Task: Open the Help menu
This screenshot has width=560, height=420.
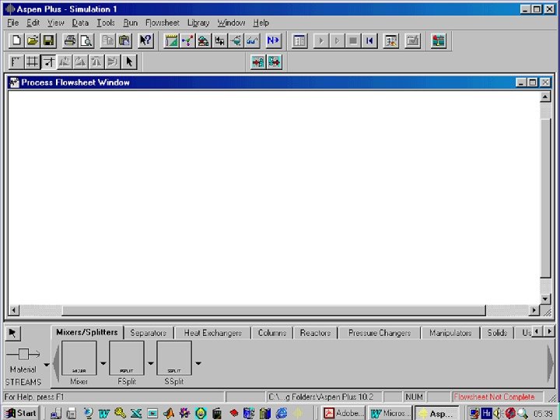Action: click(261, 23)
